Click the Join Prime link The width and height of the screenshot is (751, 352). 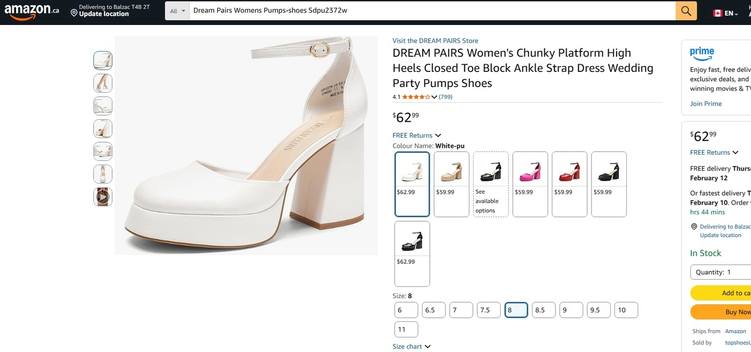pyautogui.click(x=706, y=104)
